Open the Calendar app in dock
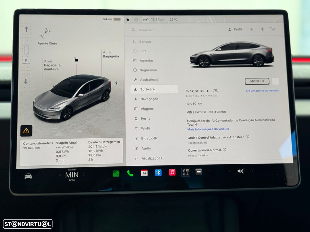Viewport: 310px width, 232px height. point(144,173)
